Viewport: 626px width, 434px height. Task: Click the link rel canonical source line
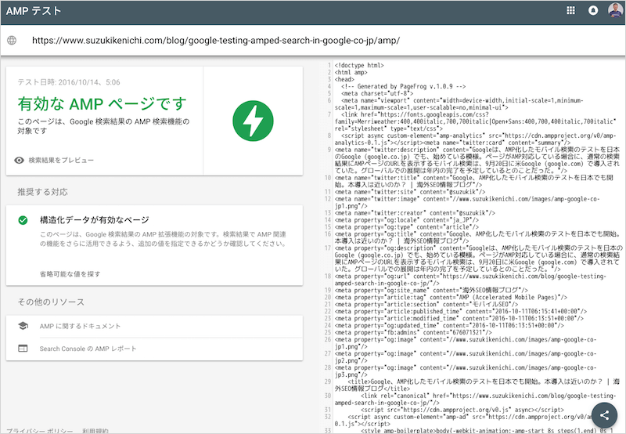(476, 400)
